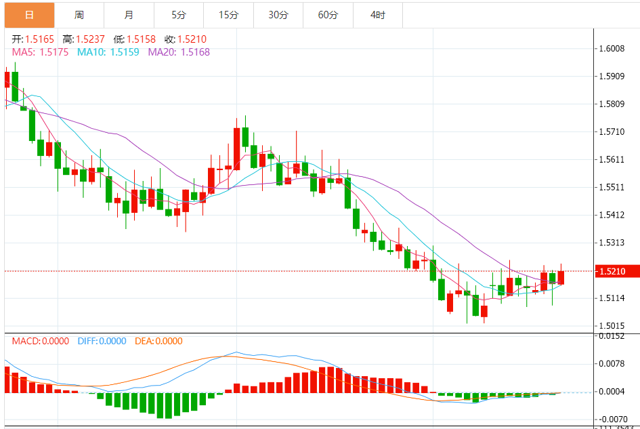Open the 4时 timeframe tab
Image resolution: width=640 pixels, height=429 pixels.
pyautogui.click(x=378, y=15)
